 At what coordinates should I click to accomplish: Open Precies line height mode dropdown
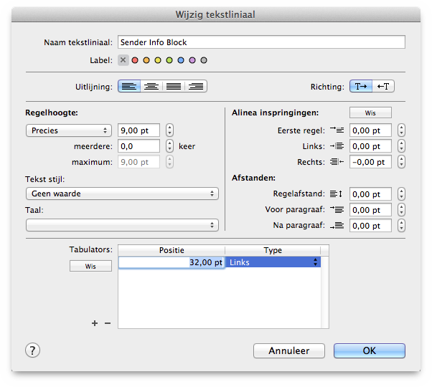point(69,130)
